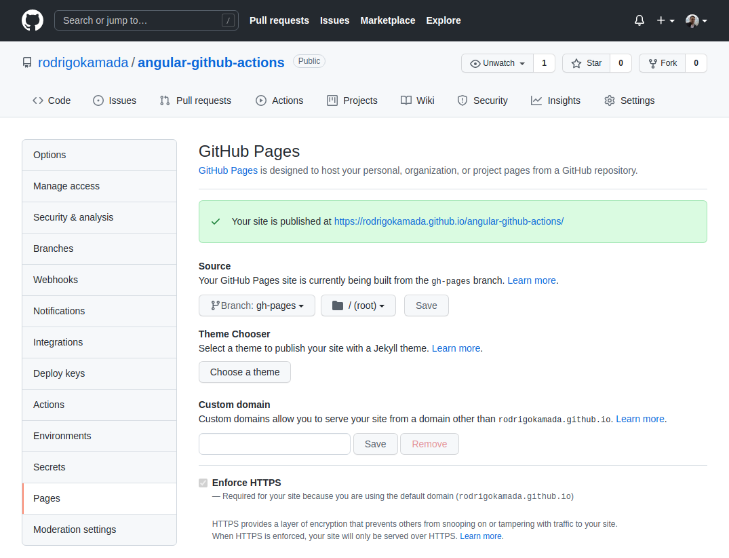729x558 pixels.
Task: Select Security & analysis in sidebar
Action: [100, 217]
